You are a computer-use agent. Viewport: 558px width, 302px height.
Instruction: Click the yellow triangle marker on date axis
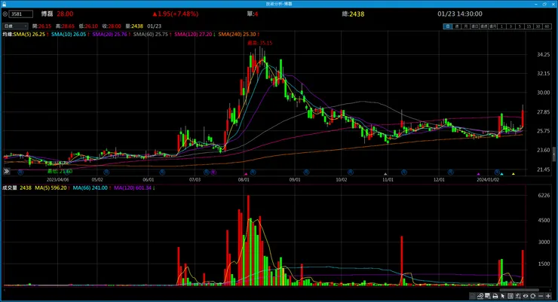click(x=514, y=174)
